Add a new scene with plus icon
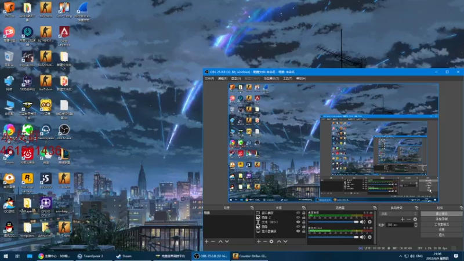This screenshot has width=464, height=261. [x=206, y=241]
